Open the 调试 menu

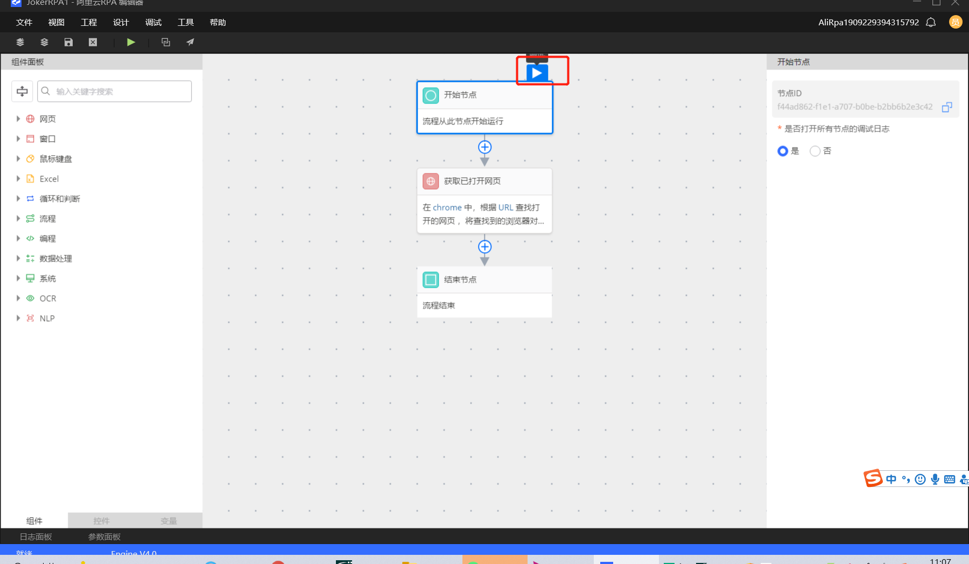tap(153, 22)
